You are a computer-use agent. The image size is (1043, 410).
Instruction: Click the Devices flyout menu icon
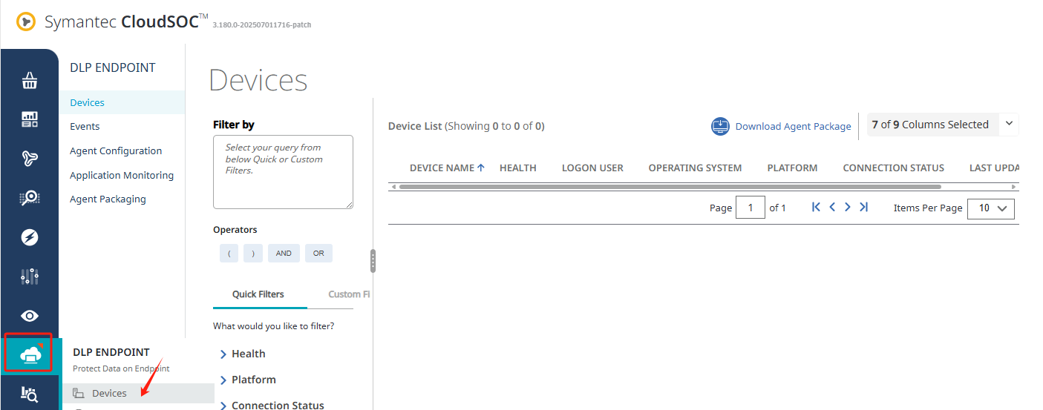pyautogui.click(x=78, y=393)
